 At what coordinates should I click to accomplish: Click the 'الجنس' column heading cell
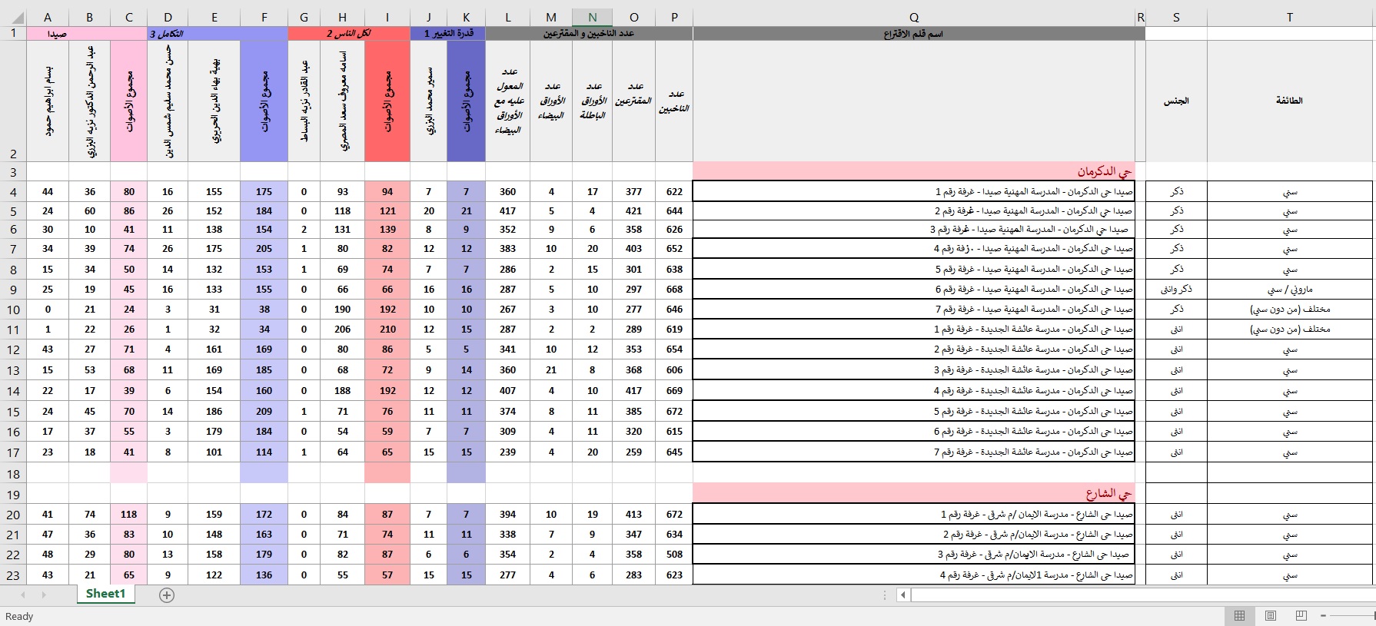point(1175,101)
